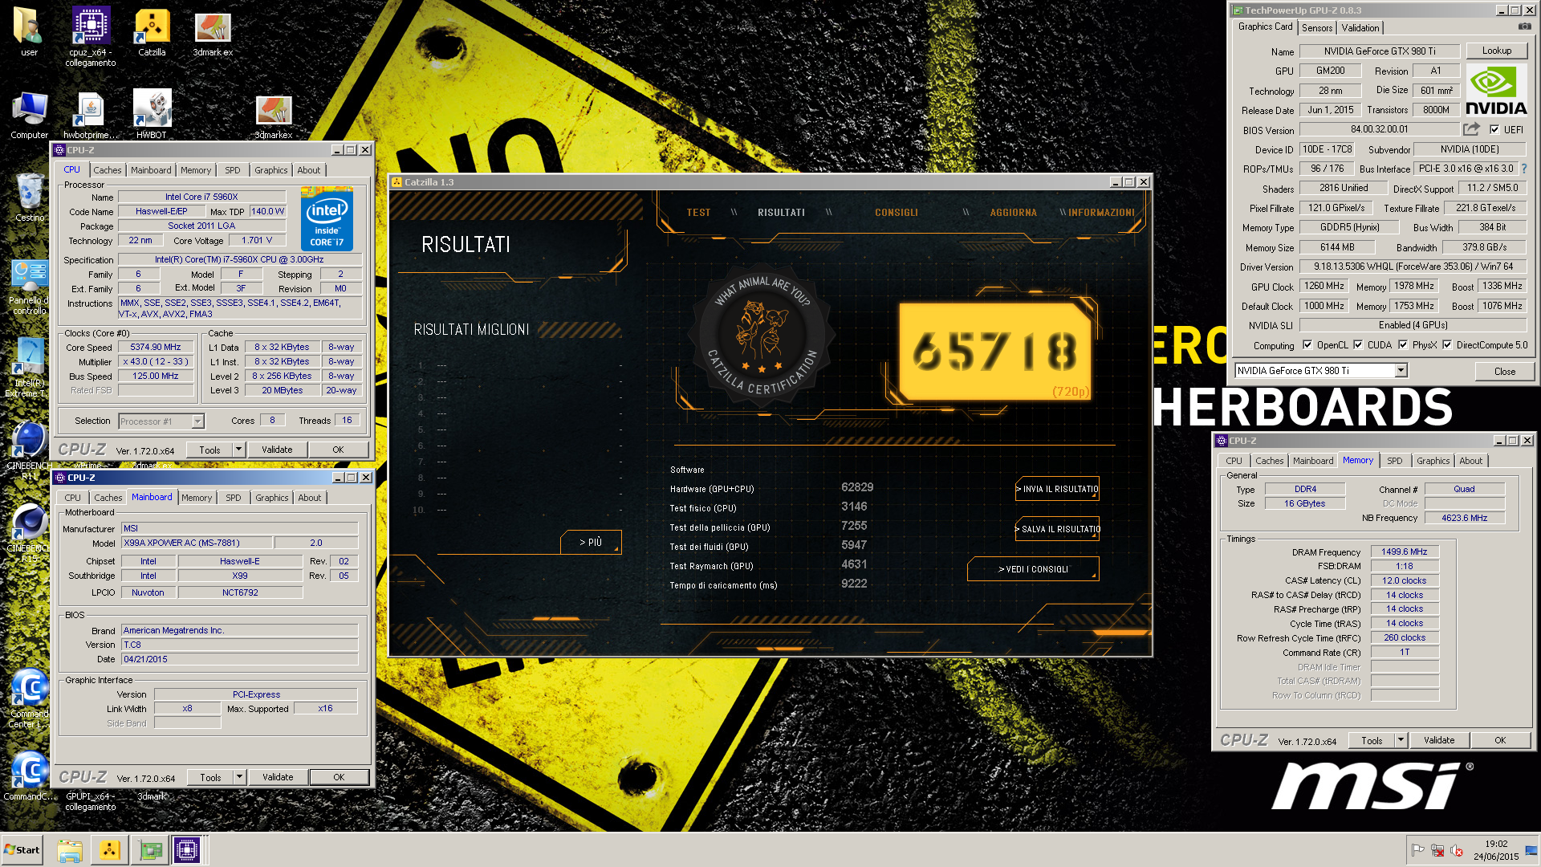1541x867 pixels.
Task: Open the Cestino recycle bin icon
Action: pyautogui.click(x=30, y=197)
